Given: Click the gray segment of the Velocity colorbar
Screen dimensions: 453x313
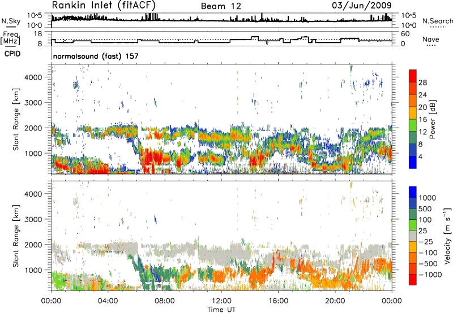Looking at the screenshot, I should pos(413,236).
